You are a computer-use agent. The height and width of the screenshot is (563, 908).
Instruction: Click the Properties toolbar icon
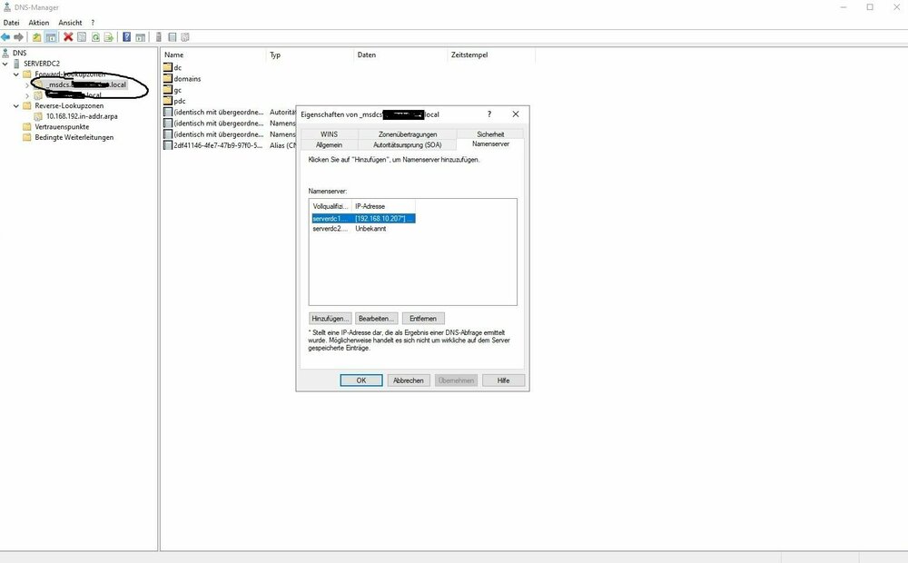tap(82, 37)
